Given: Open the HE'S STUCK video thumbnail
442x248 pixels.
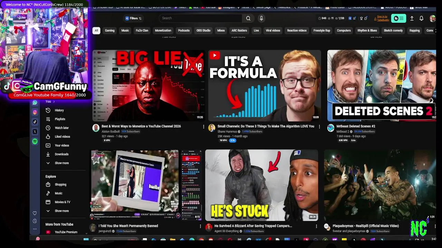Looking at the screenshot, I should [x=262, y=185].
